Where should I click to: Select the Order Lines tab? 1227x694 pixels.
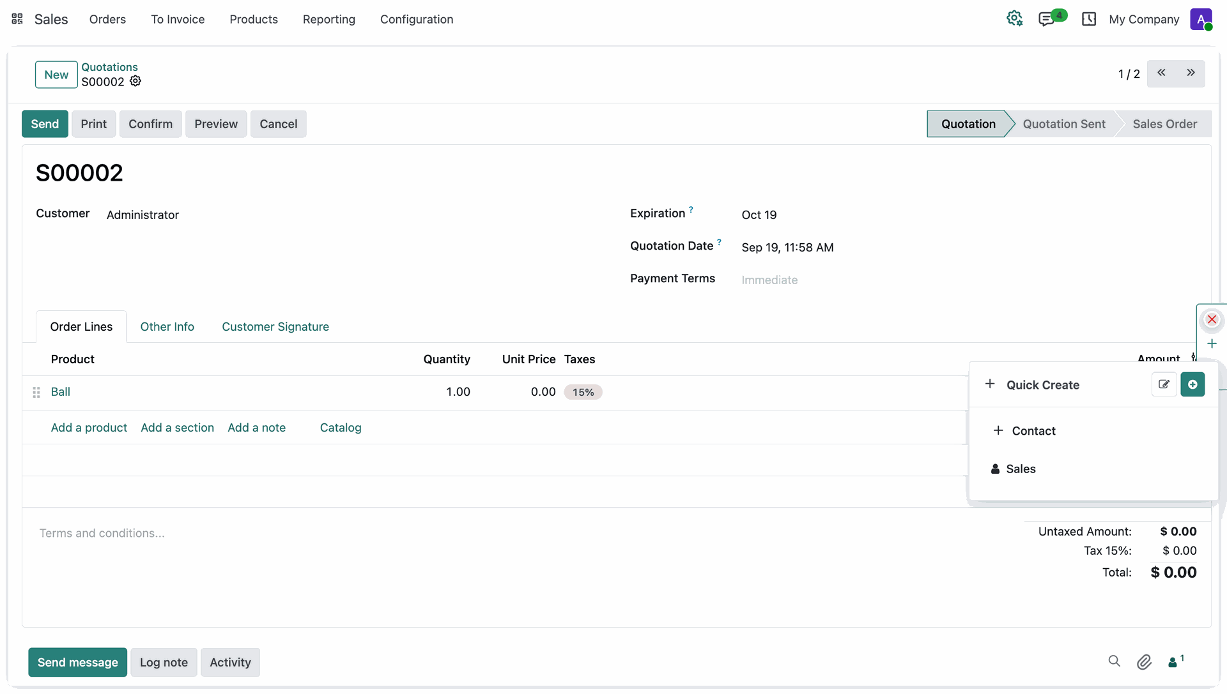(81, 327)
